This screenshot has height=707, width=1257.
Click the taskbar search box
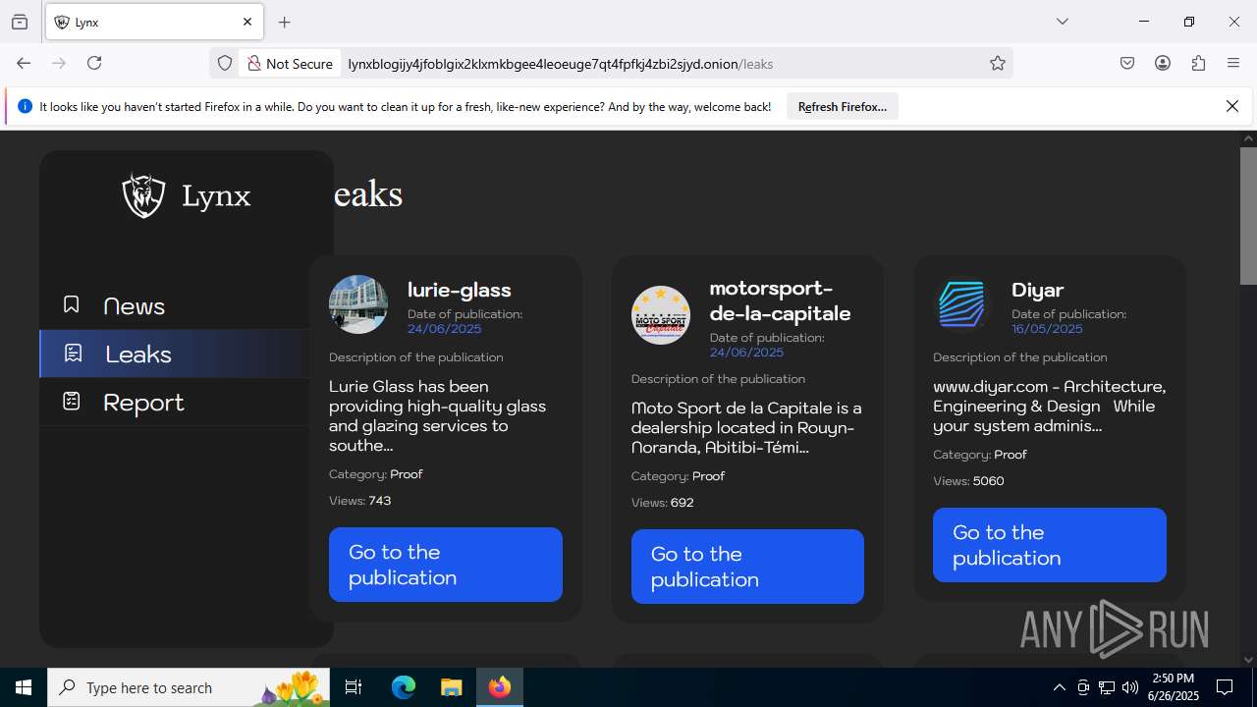[x=190, y=687]
